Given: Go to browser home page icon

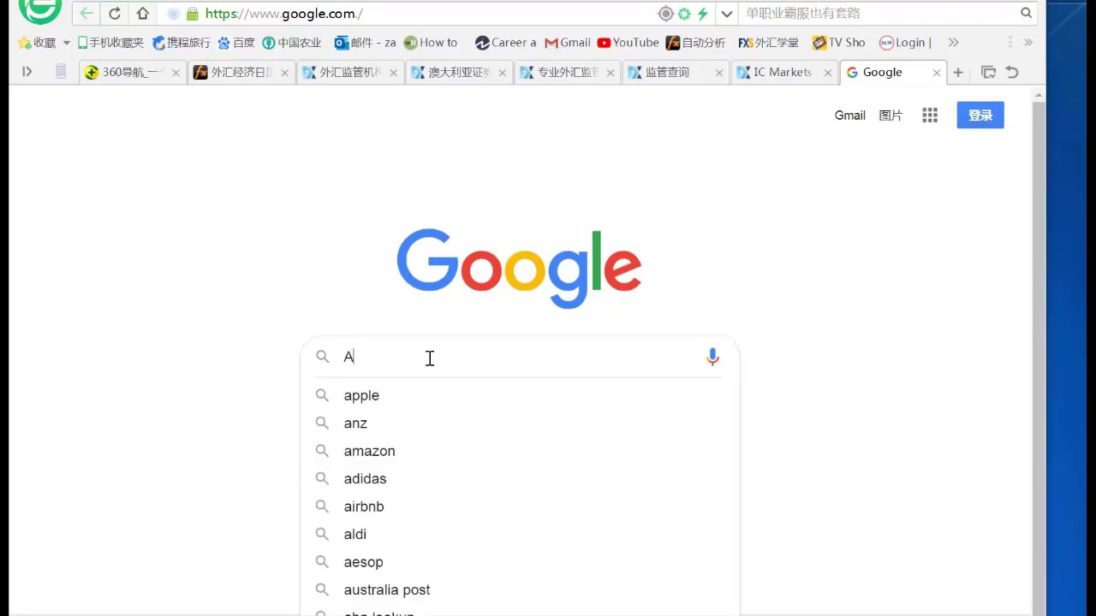Looking at the screenshot, I should [x=143, y=14].
